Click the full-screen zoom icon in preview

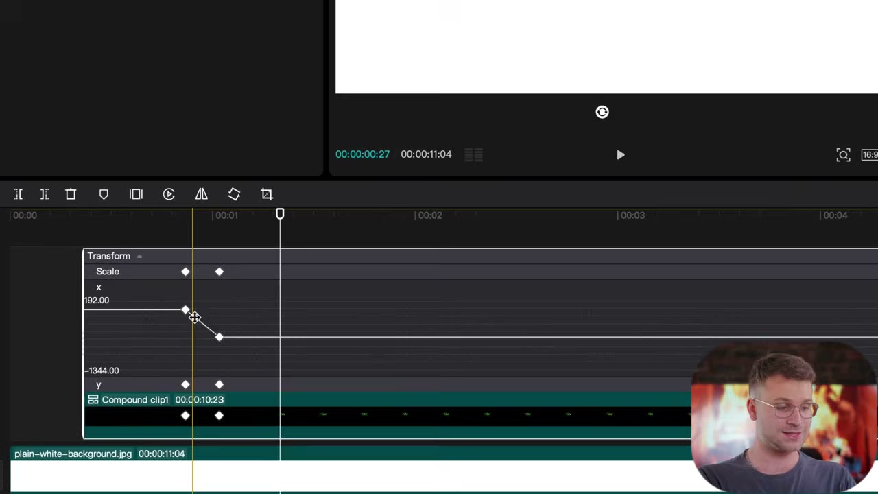pos(843,155)
